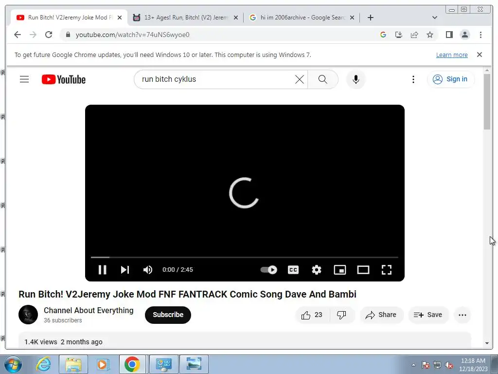The width and height of the screenshot is (498, 374).
Task: Turn on closed captions
Action: (x=293, y=270)
